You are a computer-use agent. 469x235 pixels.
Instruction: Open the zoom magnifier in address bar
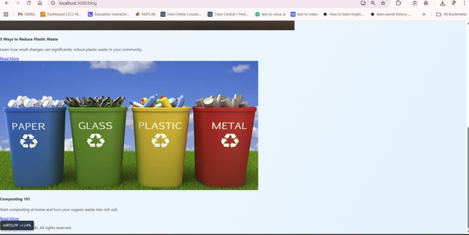tap(373, 3)
